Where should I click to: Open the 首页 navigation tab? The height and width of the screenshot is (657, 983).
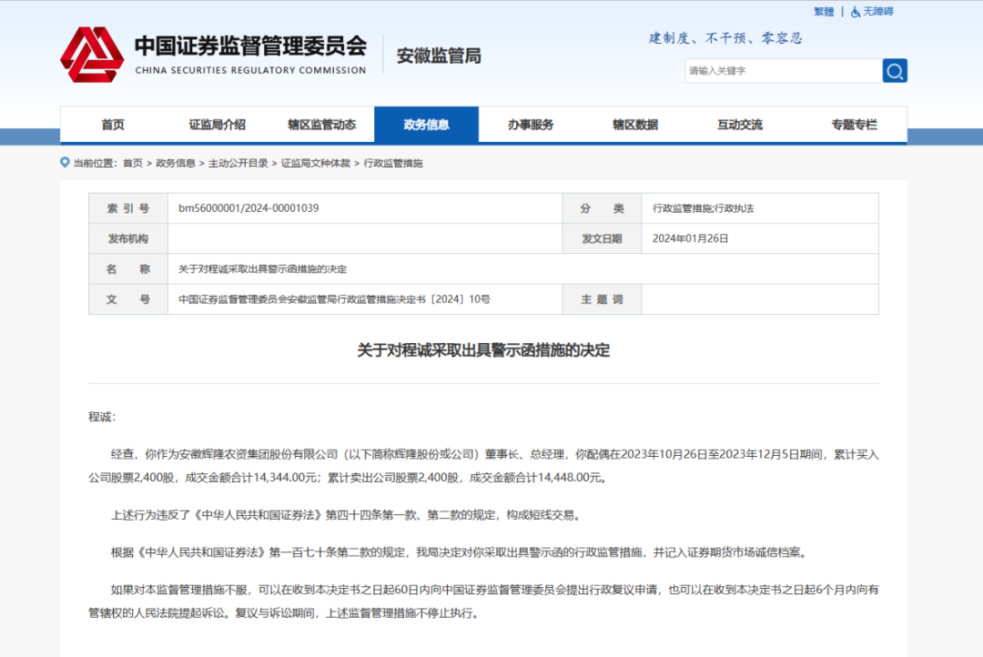click(x=113, y=125)
